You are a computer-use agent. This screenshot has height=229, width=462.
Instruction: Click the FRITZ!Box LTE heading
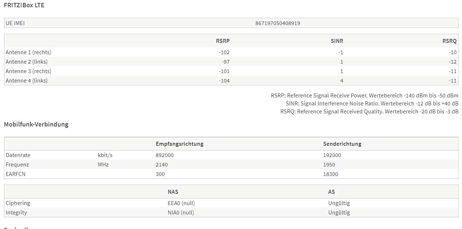coord(24,5)
